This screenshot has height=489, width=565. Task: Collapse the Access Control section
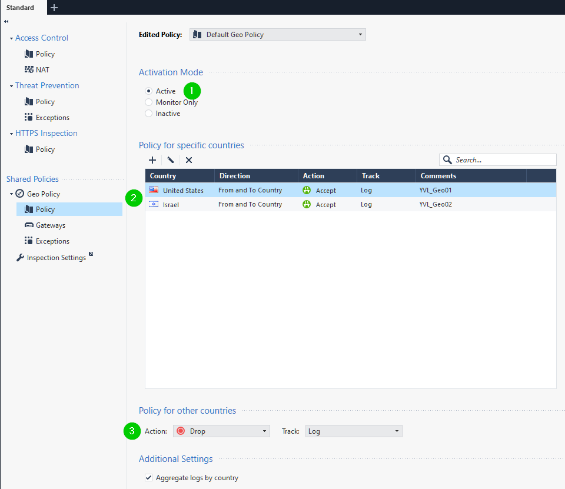coord(12,38)
